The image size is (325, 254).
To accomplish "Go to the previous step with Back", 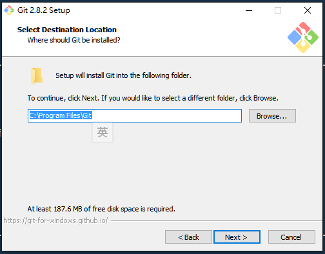I will (188, 237).
